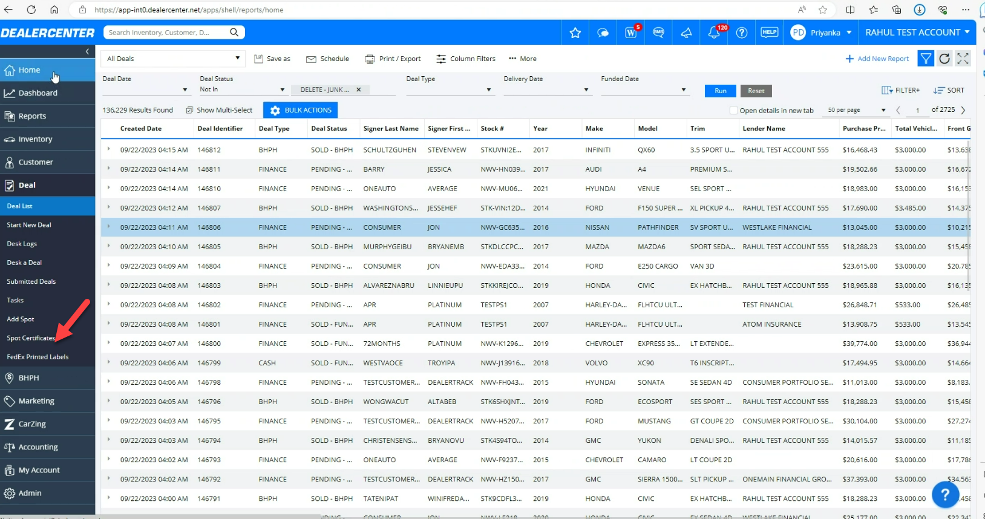Open browser split screen icon

tap(850, 10)
